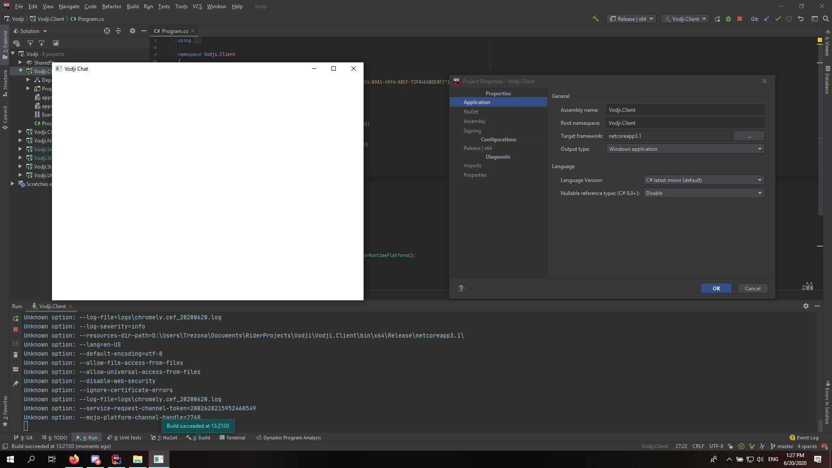Open the Target framework selector (... button)
Image resolution: width=832 pixels, height=468 pixels.
pos(749,136)
